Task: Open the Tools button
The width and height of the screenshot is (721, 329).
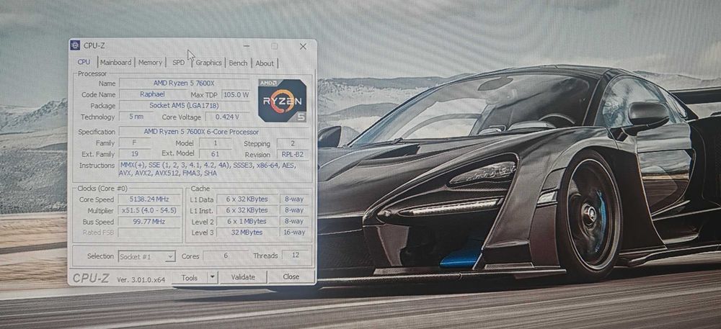Action: tap(190, 278)
